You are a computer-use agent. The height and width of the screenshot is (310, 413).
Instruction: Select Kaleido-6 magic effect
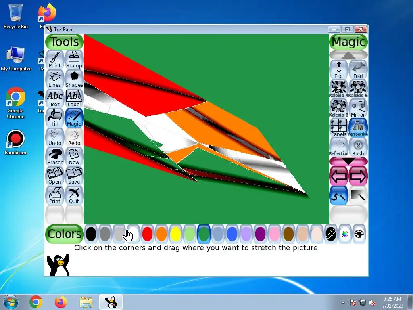point(358,89)
